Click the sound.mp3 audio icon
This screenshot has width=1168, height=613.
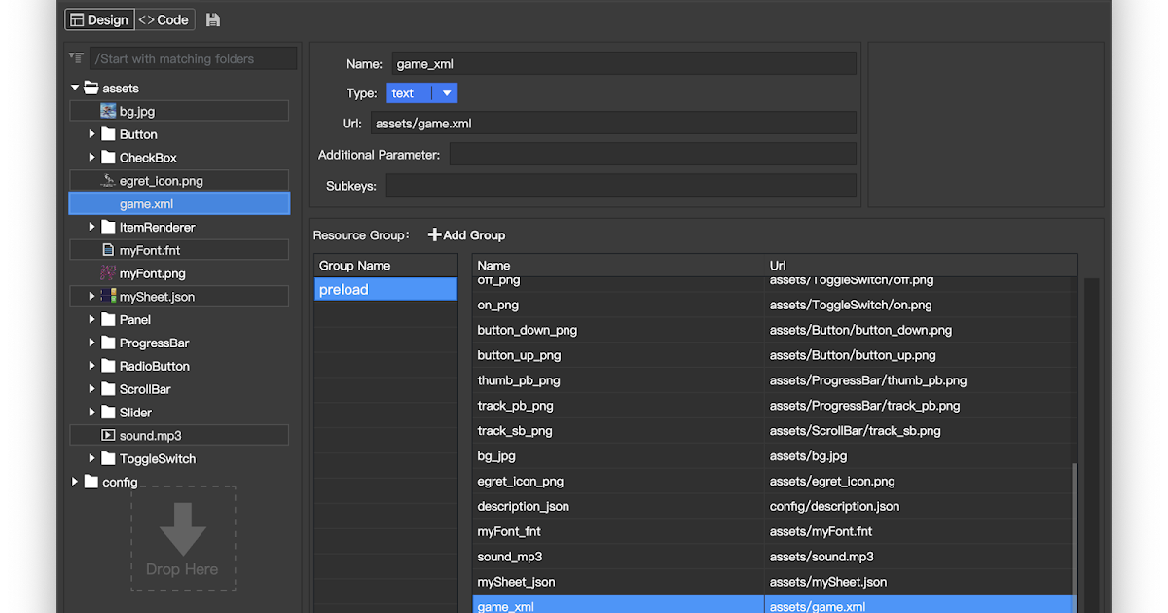pos(108,434)
